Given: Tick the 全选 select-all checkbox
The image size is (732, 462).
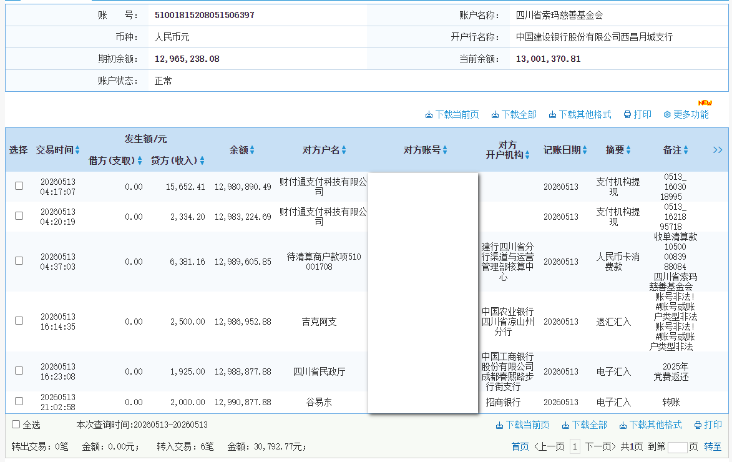Looking at the screenshot, I should (x=16, y=424).
